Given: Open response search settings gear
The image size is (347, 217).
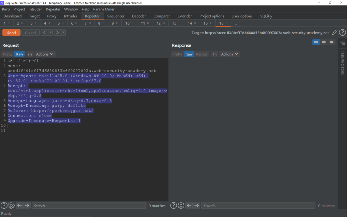Looking at the screenshot, I should [181, 205].
